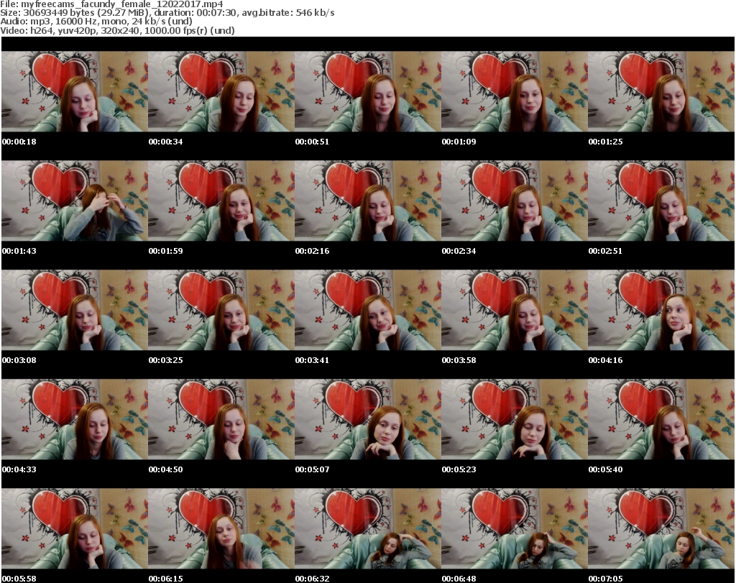
Task: Select the thumbnail labeled 00:01:09
Action: tap(515, 91)
